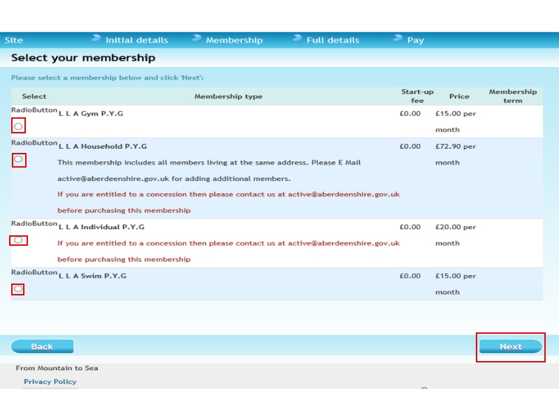
Task: Click the Membership term column header
Action: (x=513, y=96)
